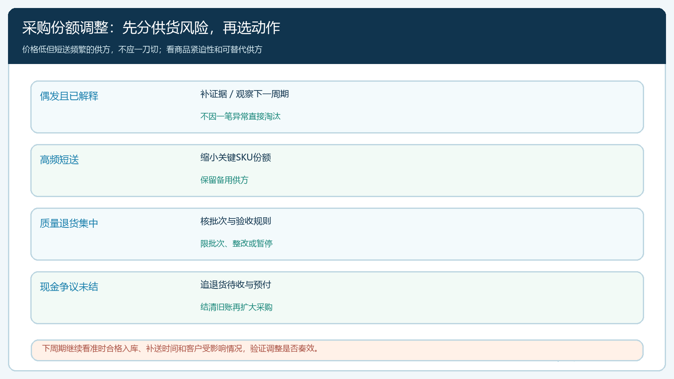Click the note 限批次、整改或暂停
Image resolution: width=674 pixels, height=379 pixels.
(x=237, y=243)
